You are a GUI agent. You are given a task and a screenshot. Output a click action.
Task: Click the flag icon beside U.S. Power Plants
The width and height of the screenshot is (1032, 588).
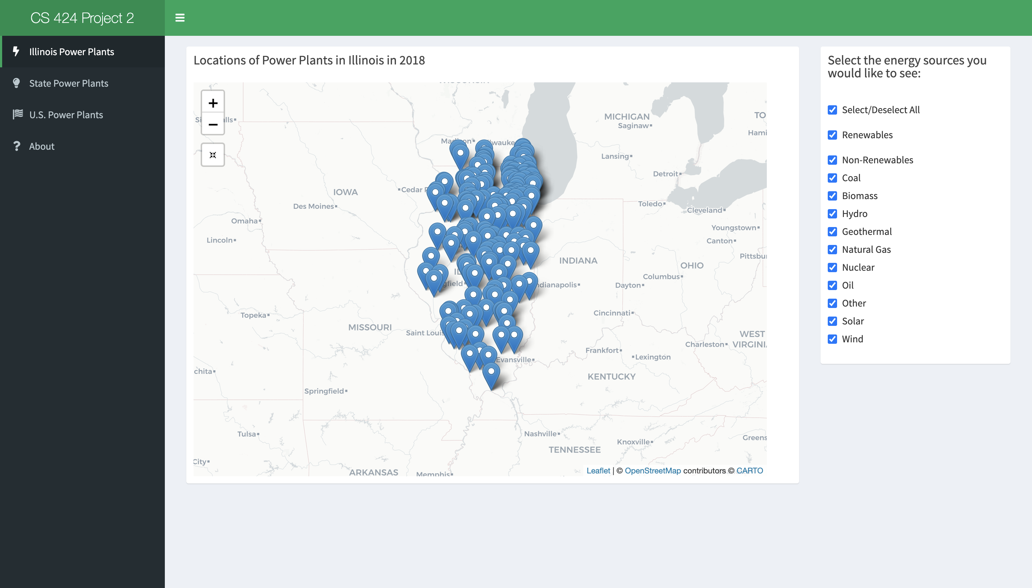pos(17,114)
